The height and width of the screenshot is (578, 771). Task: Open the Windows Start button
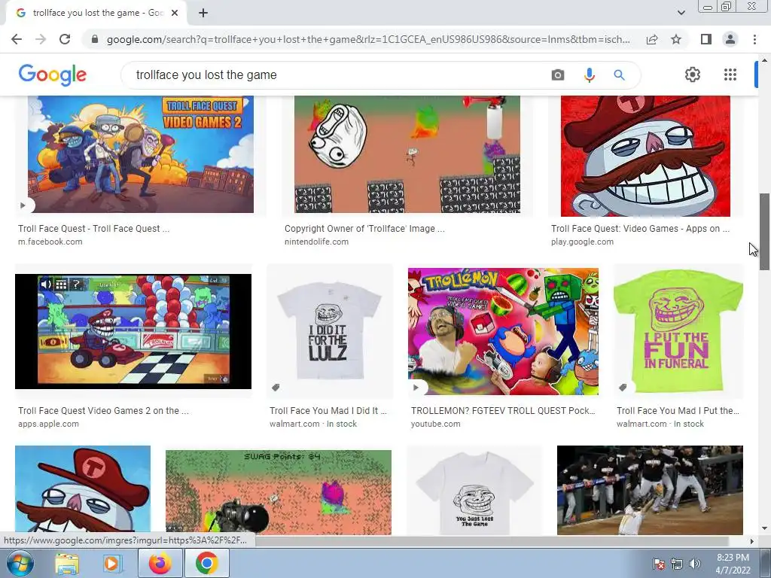pos(20,563)
